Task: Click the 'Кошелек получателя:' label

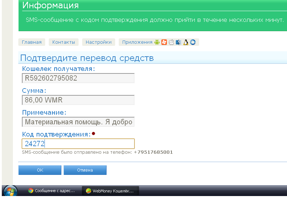Action: point(58,69)
